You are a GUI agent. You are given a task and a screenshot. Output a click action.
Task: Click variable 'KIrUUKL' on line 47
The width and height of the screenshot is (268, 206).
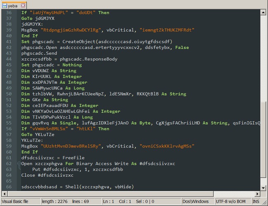[x=42, y=76]
